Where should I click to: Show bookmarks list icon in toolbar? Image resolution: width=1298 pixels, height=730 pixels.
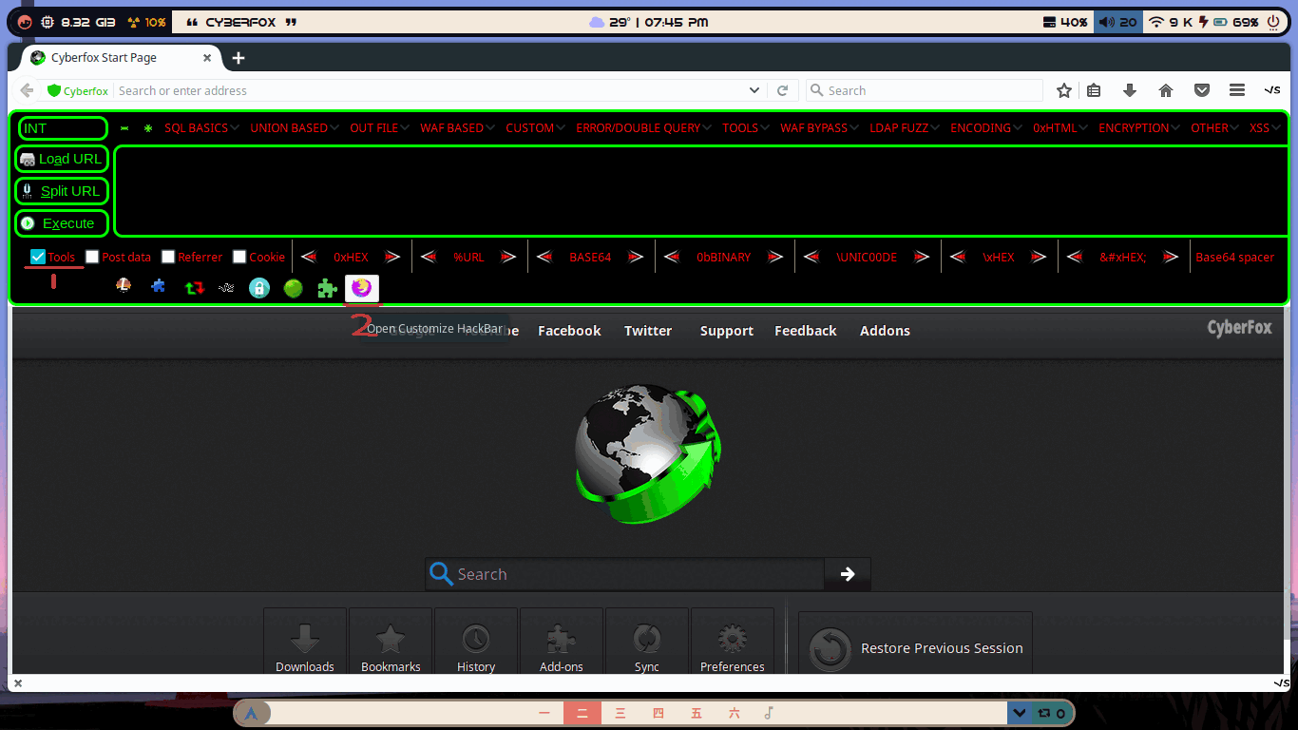coord(1094,90)
